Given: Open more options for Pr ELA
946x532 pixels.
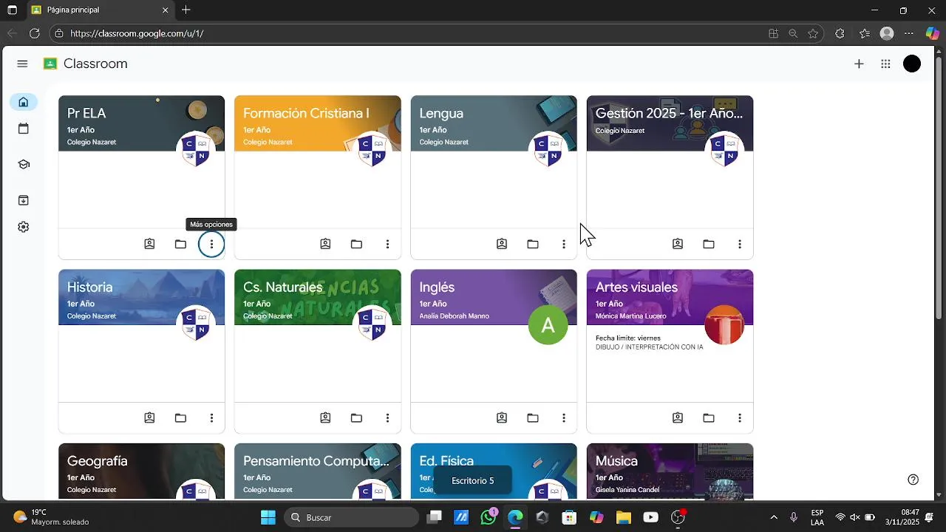Looking at the screenshot, I should [x=211, y=244].
